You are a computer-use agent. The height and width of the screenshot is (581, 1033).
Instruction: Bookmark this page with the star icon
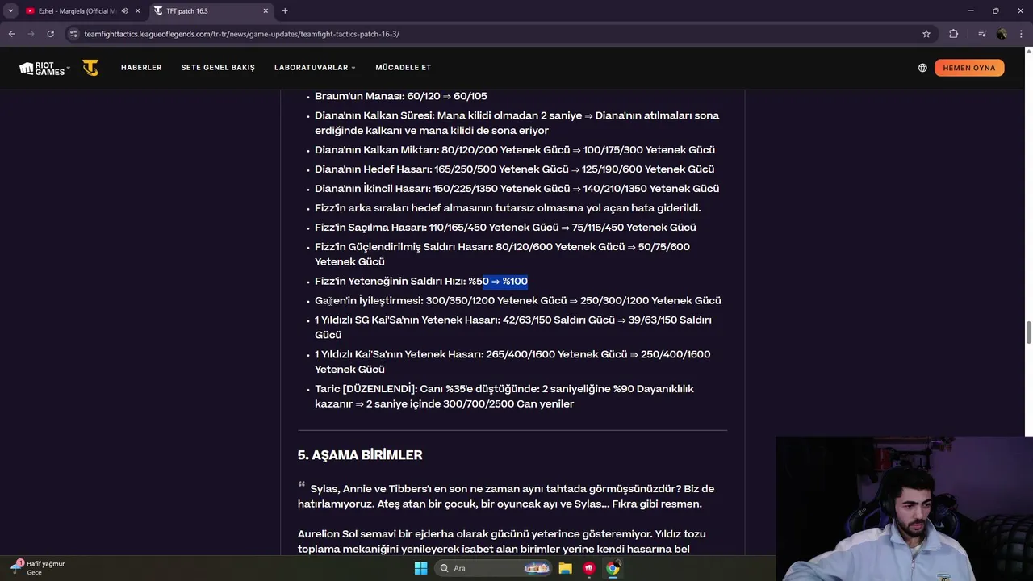[x=926, y=34]
